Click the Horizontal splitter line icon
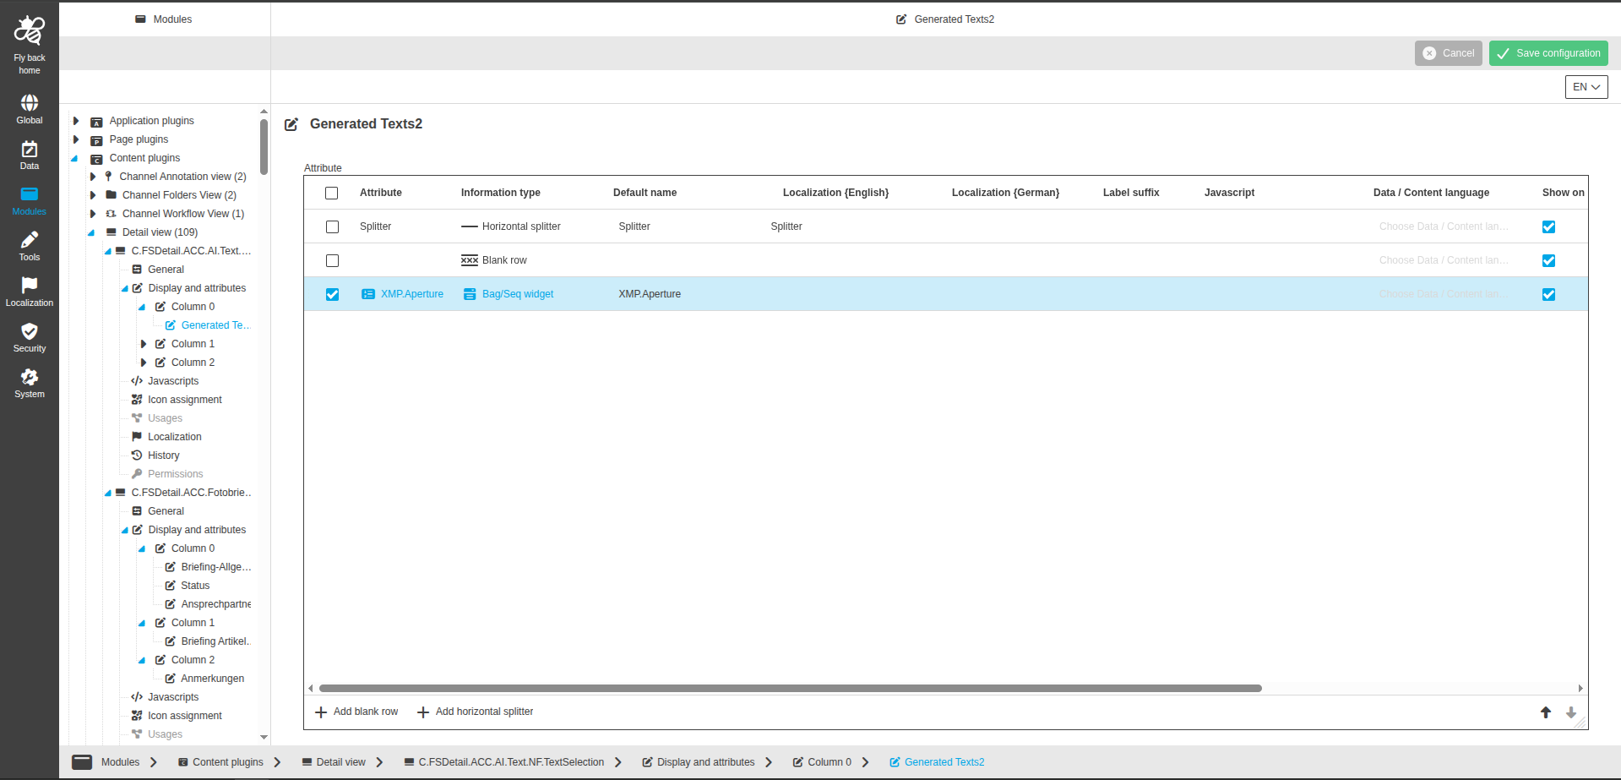 [470, 226]
